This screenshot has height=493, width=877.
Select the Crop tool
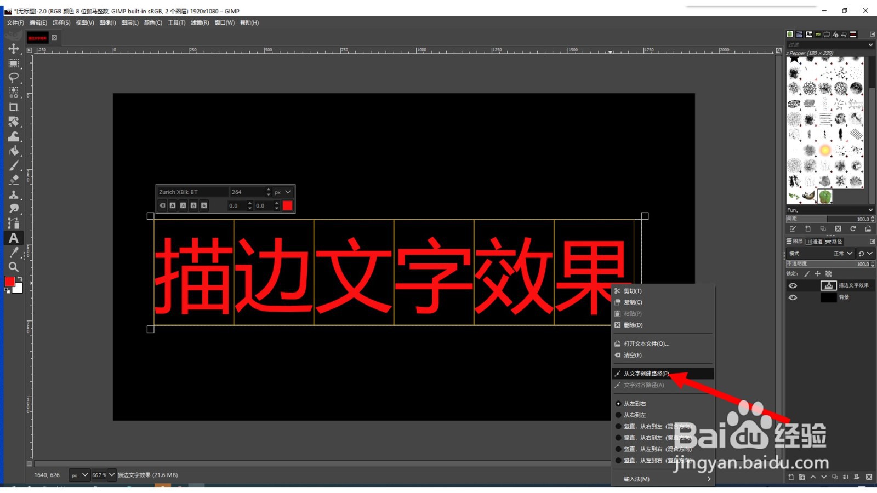pyautogui.click(x=13, y=106)
